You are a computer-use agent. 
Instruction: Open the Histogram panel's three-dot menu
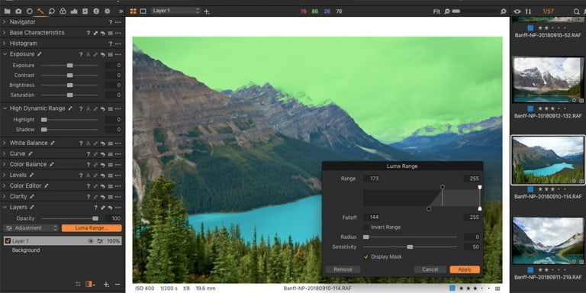pos(118,43)
